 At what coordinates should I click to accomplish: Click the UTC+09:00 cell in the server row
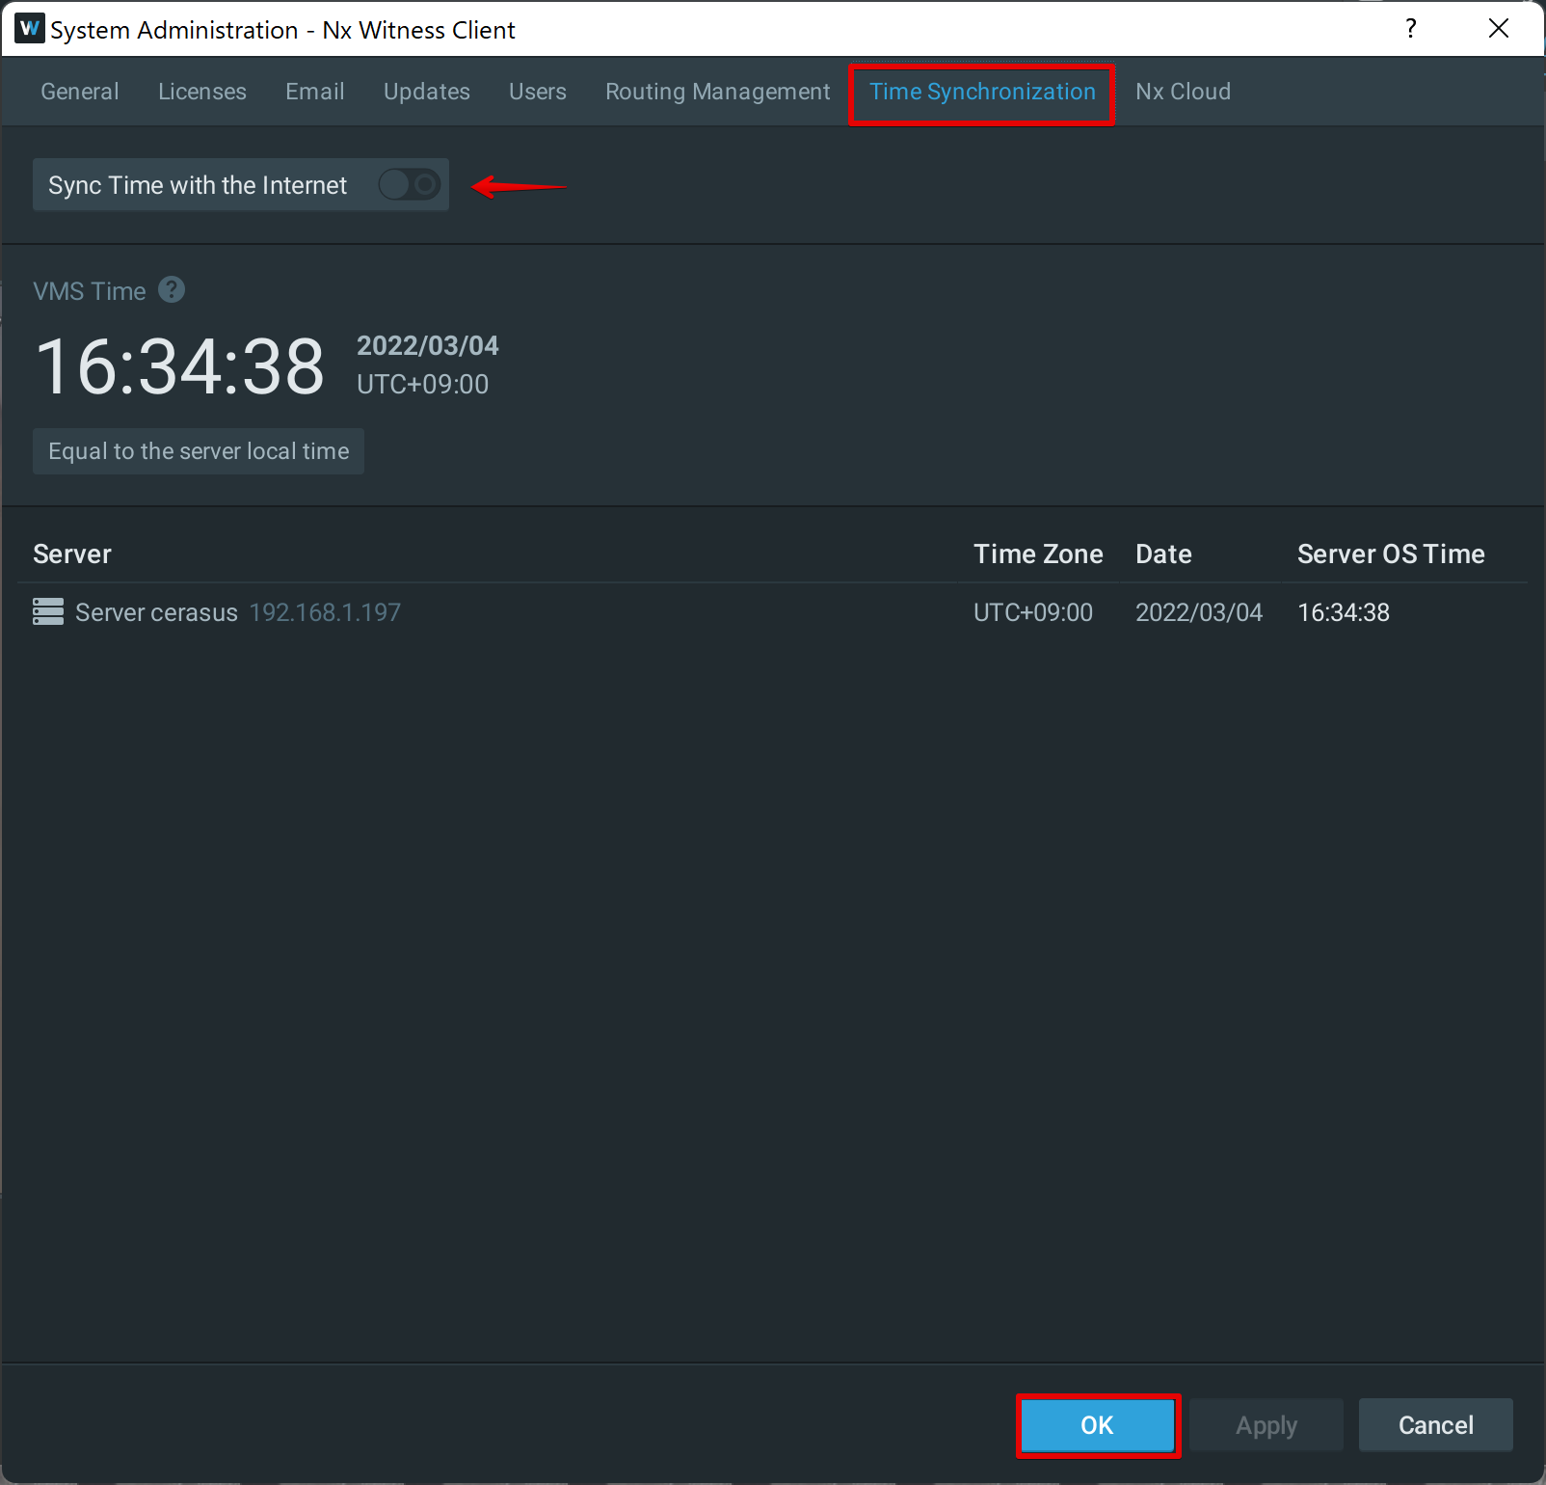pos(1033,612)
